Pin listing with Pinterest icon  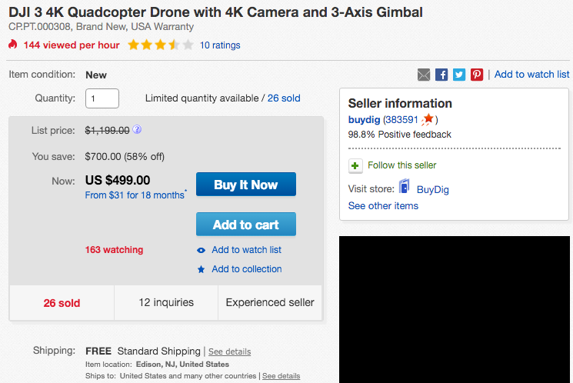(x=477, y=75)
